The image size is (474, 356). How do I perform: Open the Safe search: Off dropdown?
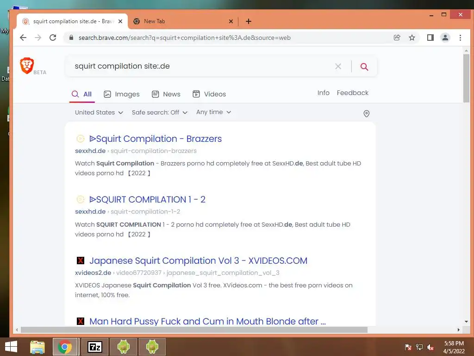(x=160, y=112)
